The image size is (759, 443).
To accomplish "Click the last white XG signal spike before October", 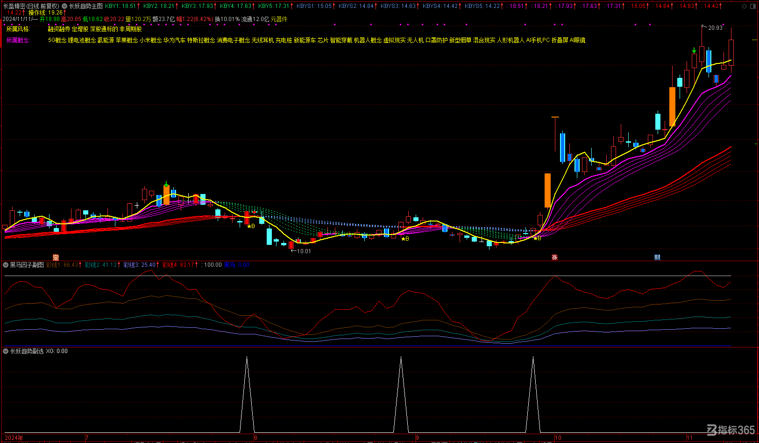I will point(533,395).
